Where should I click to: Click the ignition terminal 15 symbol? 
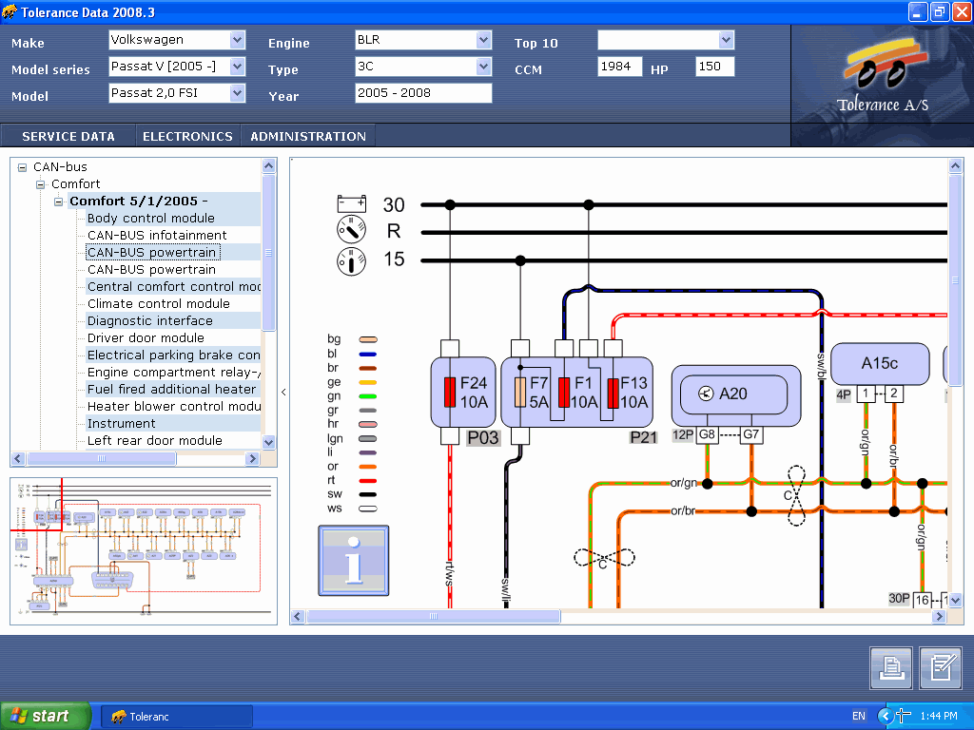352,260
